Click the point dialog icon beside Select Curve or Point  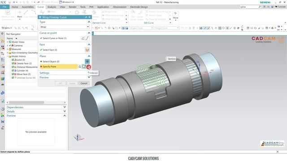click(83, 38)
